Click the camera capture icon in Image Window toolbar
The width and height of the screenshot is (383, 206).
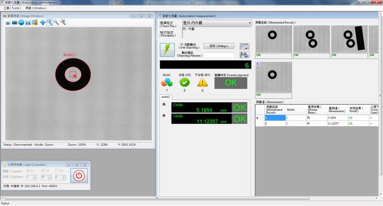15,23
